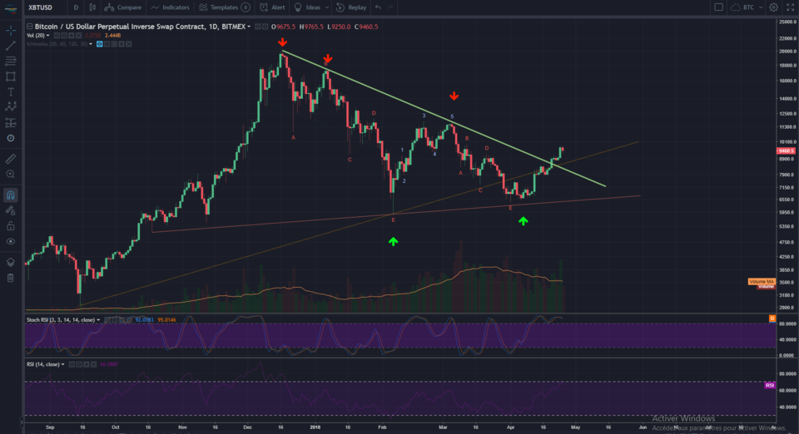Select the crosshair cursor tool
Screen dimensions: 799x434
[10, 30]
